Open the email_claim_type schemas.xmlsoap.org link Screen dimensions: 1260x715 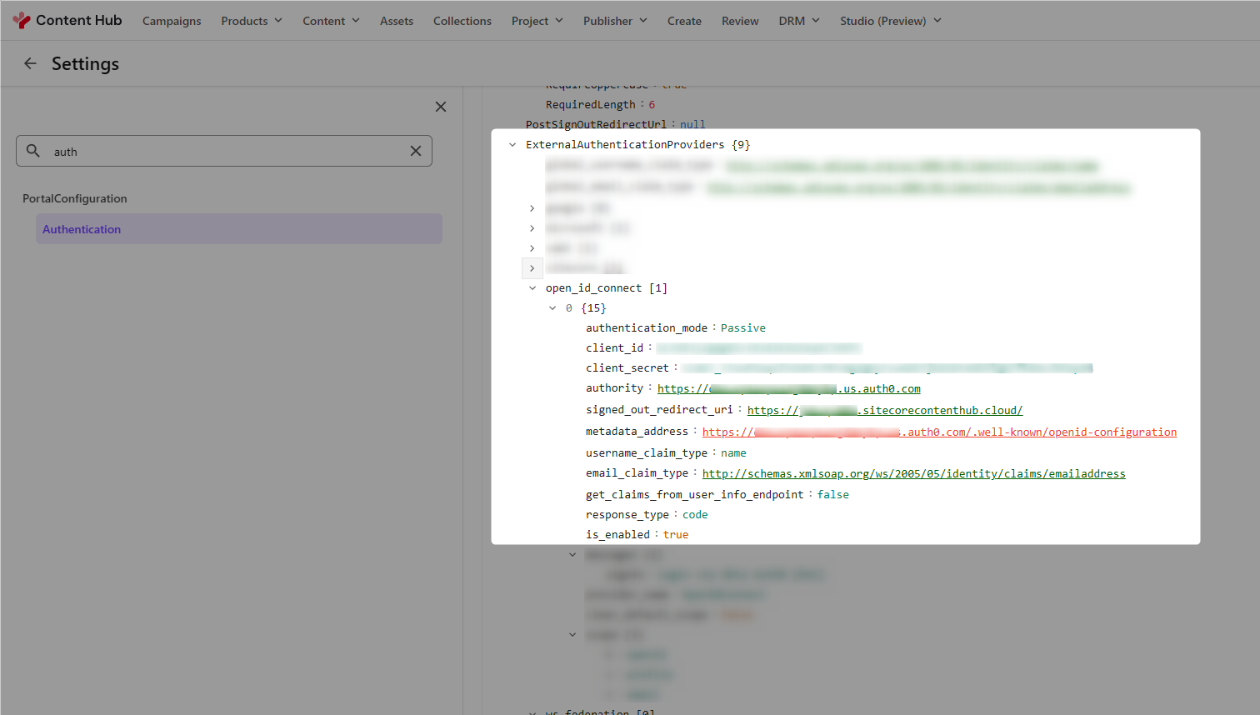pos(913,473)
